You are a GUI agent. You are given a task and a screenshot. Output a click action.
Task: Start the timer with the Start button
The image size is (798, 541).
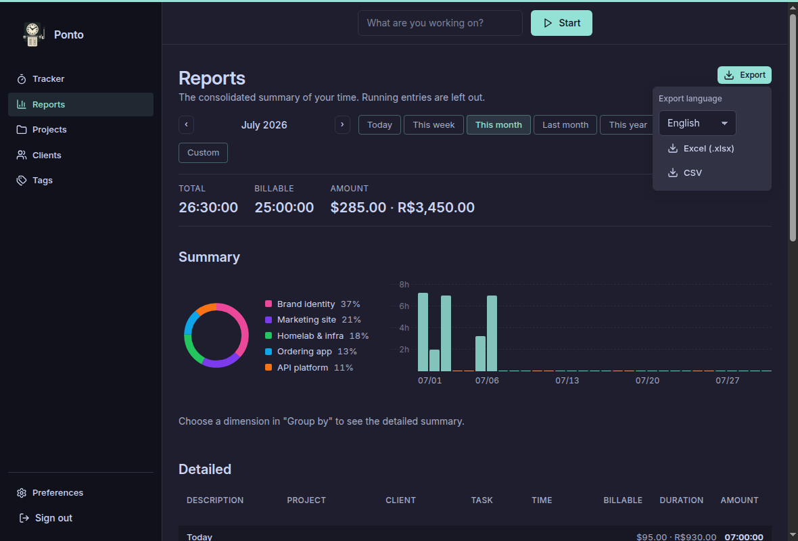(561, 23)
